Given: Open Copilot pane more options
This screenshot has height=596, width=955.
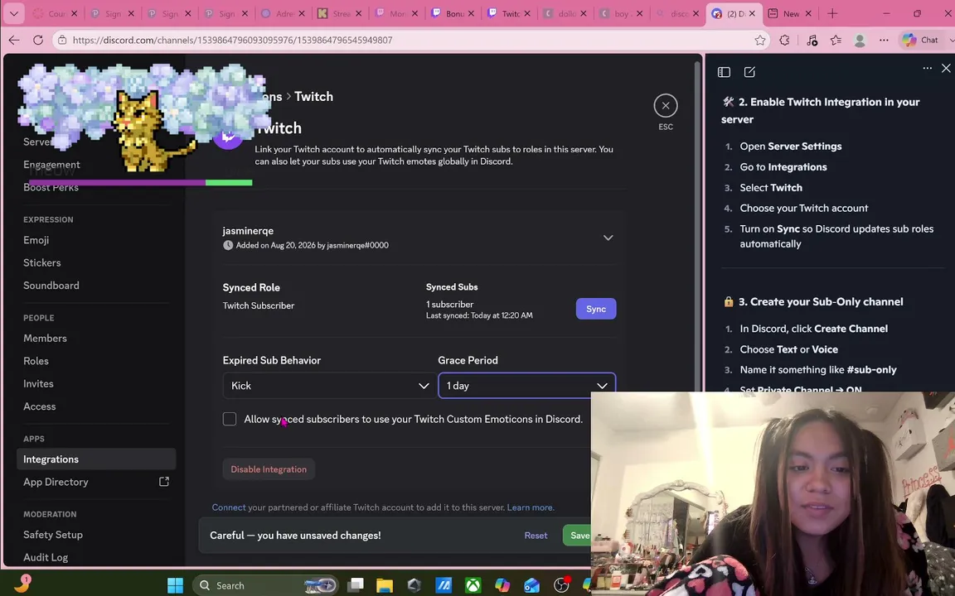Looking at the screenshot, I should tap(927, 68).
